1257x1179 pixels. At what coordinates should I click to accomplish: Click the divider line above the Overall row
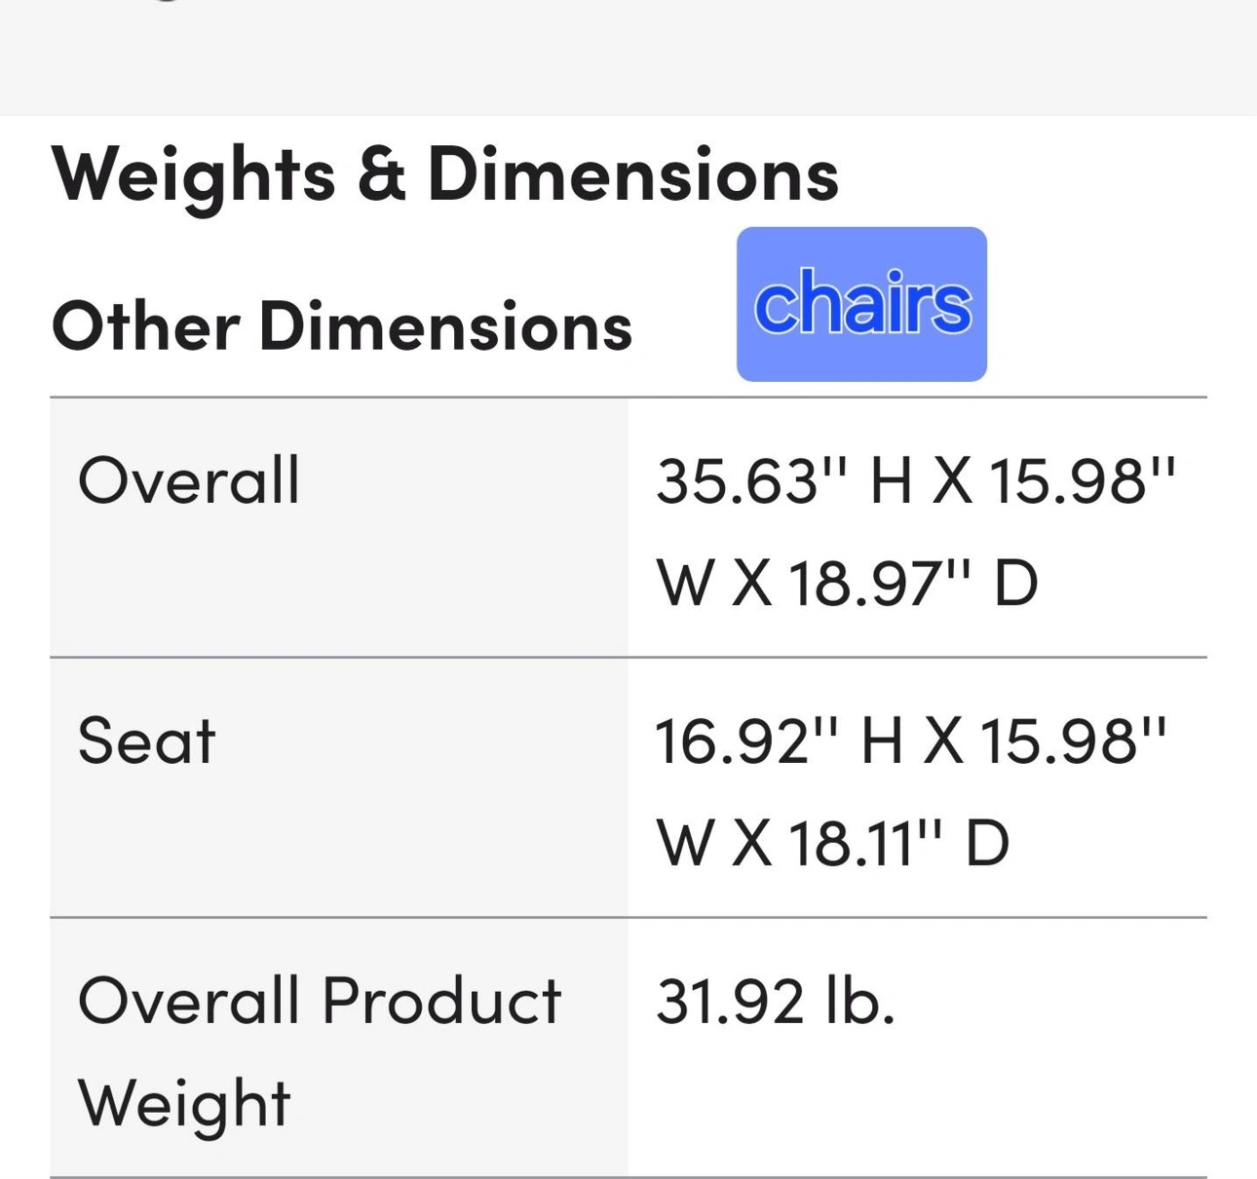(x=628, y=398)
